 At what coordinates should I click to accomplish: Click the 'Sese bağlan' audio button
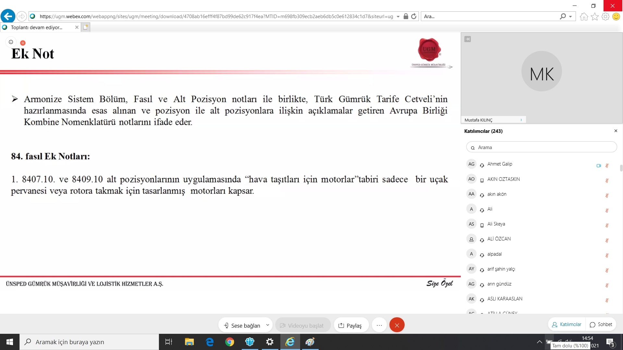click(242, 325)
